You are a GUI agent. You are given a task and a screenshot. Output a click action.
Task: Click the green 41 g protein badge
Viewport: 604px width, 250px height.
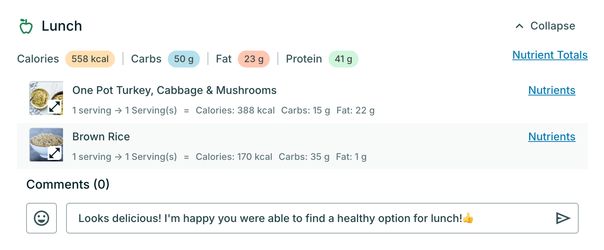[x=343, y=59]
